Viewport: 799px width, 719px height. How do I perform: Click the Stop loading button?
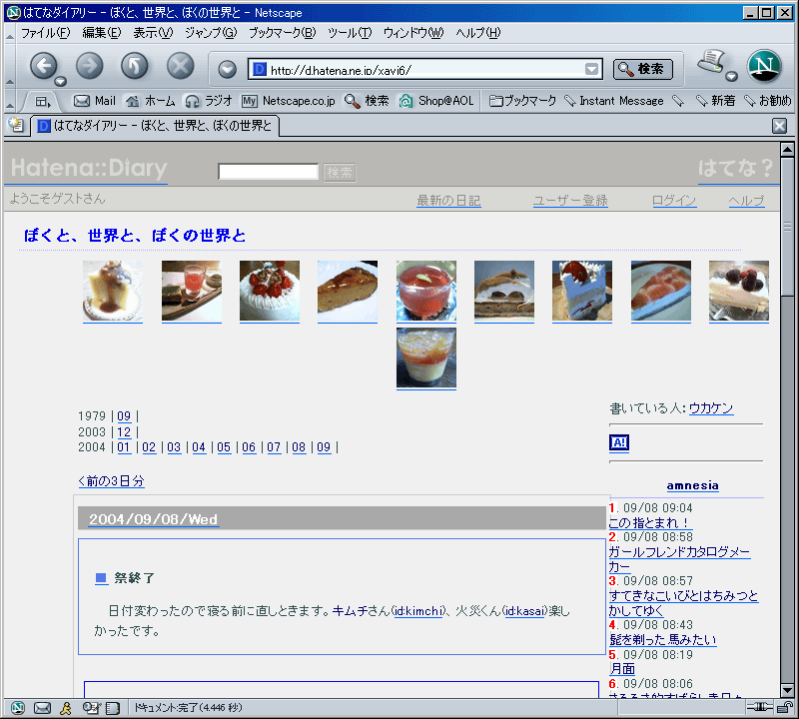pos(181,66)
